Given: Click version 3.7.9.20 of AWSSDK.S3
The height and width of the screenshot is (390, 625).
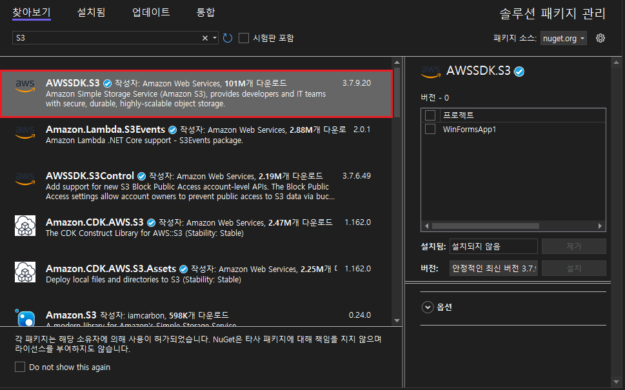Looking at the screenshot, I should [x=356, y=83].
